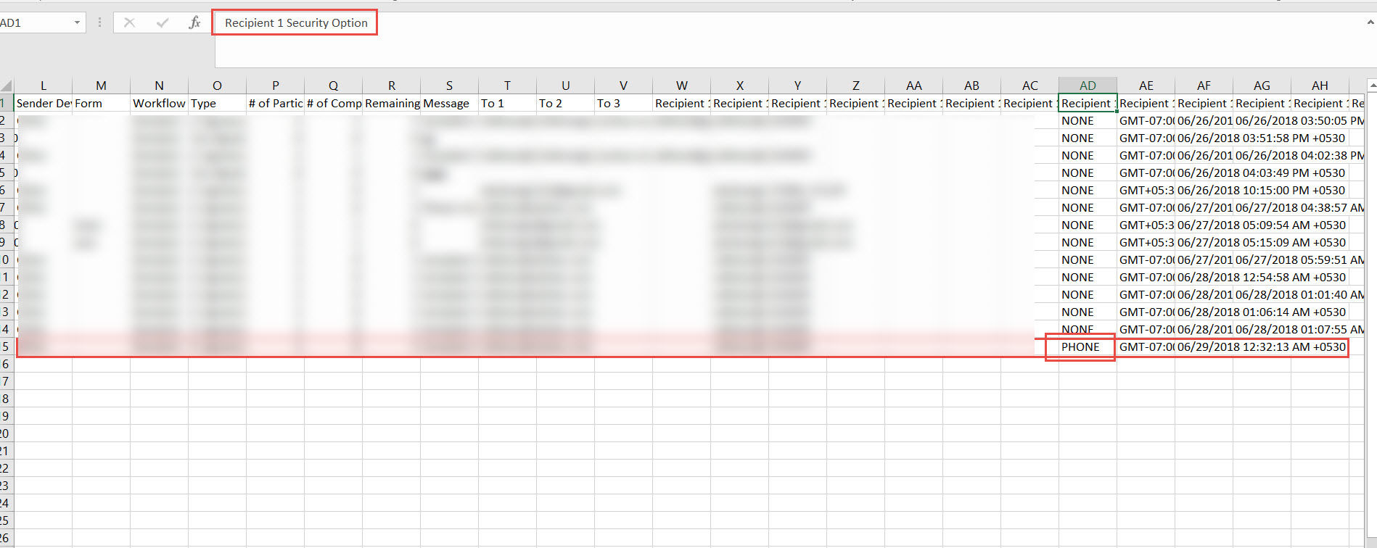The image size is (1377, 548).
Task: Open the Name Box dropdown arrow
Action: click(77, 23)
